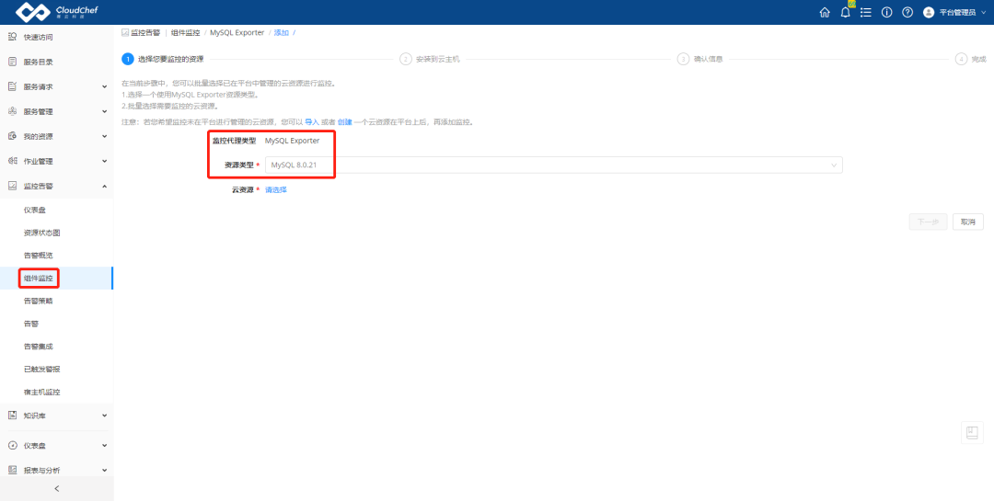Collapse the sidebar with the left arrow
Screen dimensions: 994x501
coord(56,488)
